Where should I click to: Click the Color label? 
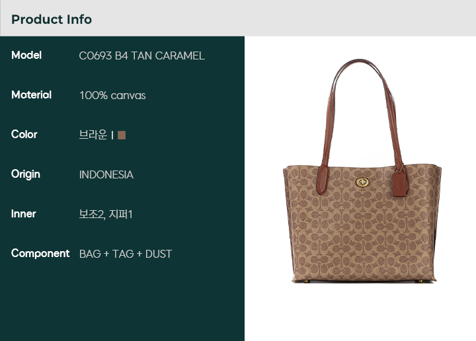(x=24, y=134)
